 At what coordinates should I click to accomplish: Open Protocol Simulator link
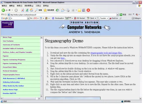10,71
